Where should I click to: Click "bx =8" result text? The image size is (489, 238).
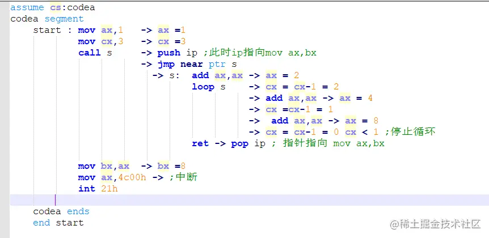[171, 167]
